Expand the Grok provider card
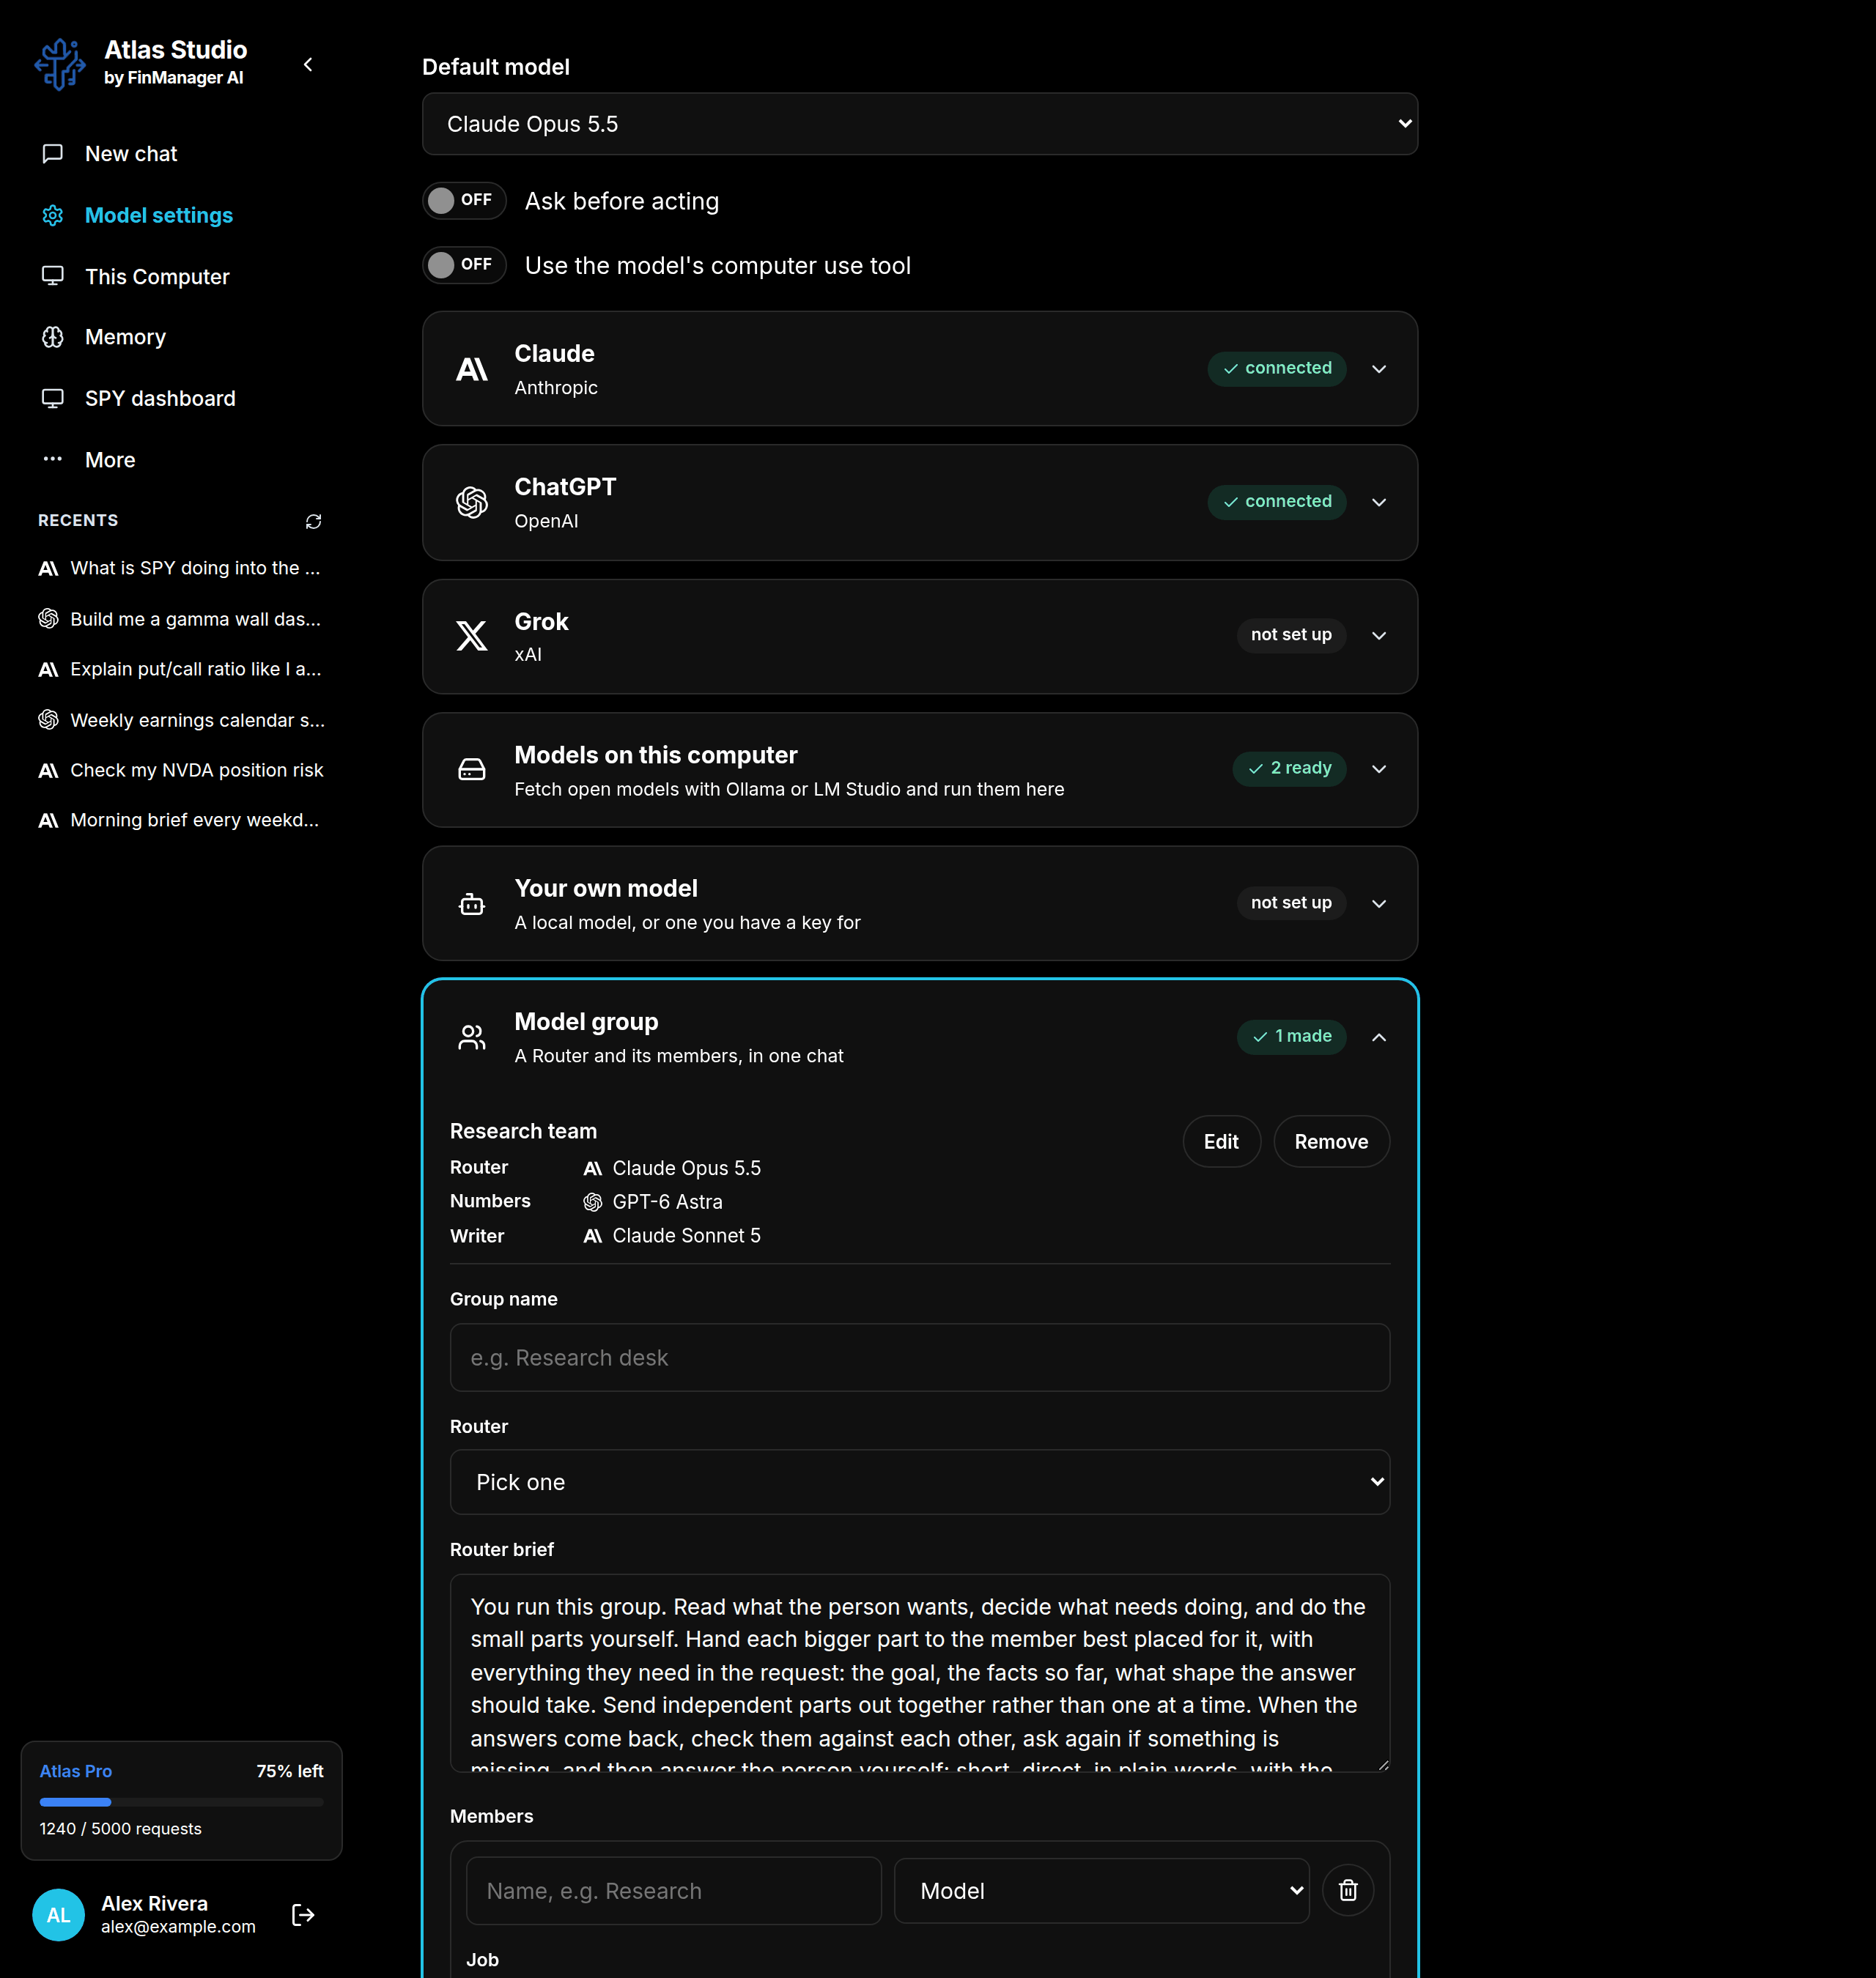 click(1379, 636)
